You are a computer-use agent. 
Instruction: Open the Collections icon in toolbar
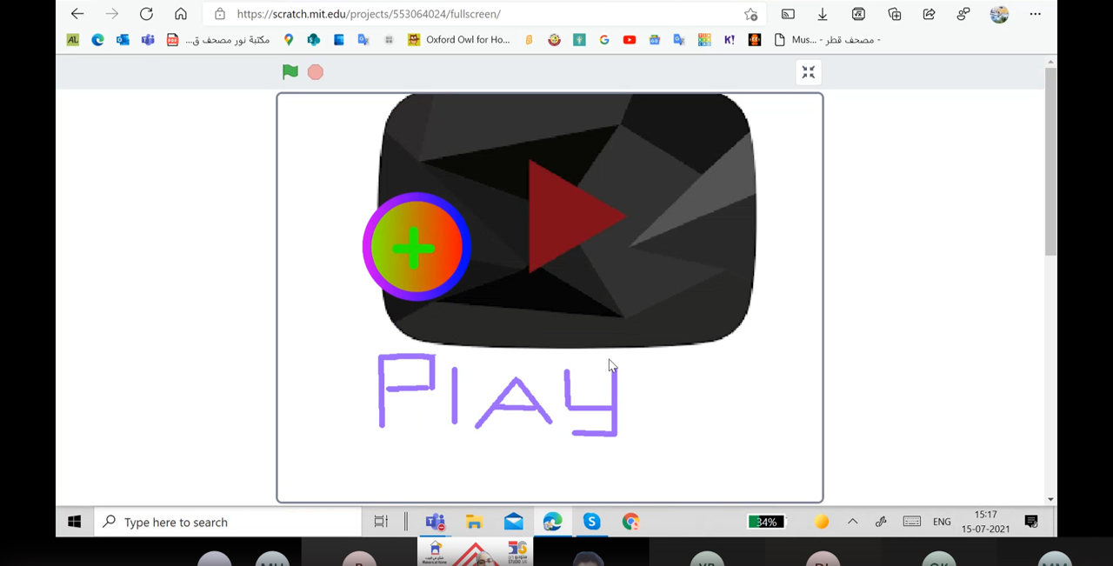[x=895, y=14]
